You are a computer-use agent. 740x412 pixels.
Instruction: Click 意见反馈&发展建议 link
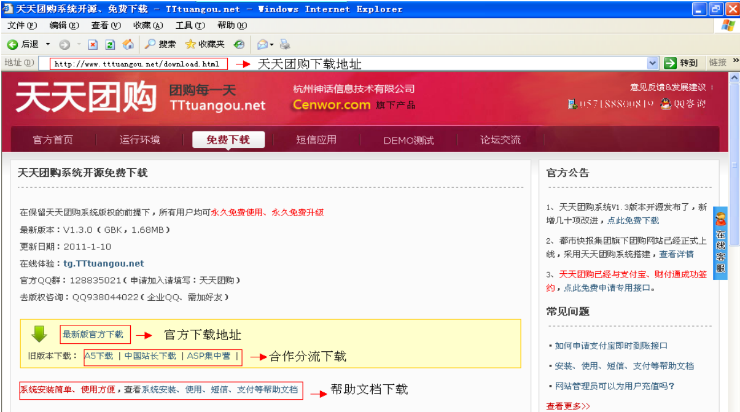coord(668,88)
